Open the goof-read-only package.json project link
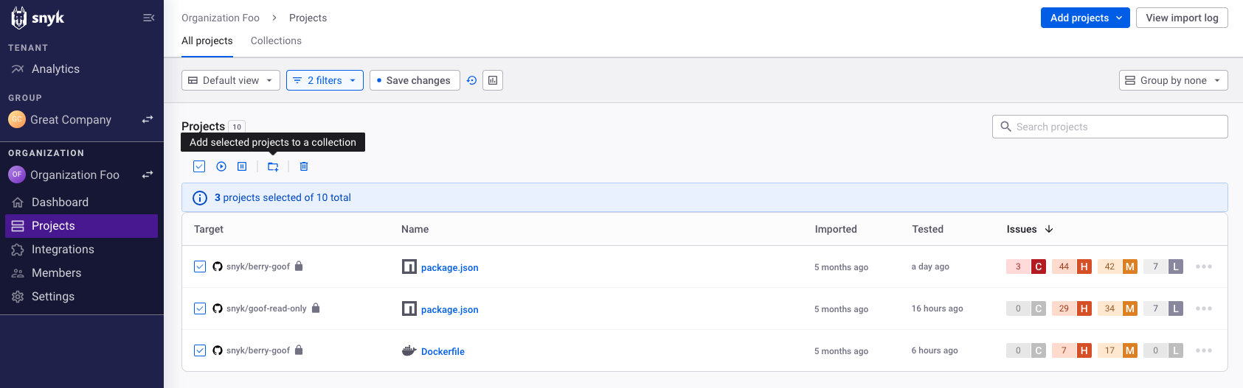Viewport: 1243px width, 388px height. click(x=449, y=309)
